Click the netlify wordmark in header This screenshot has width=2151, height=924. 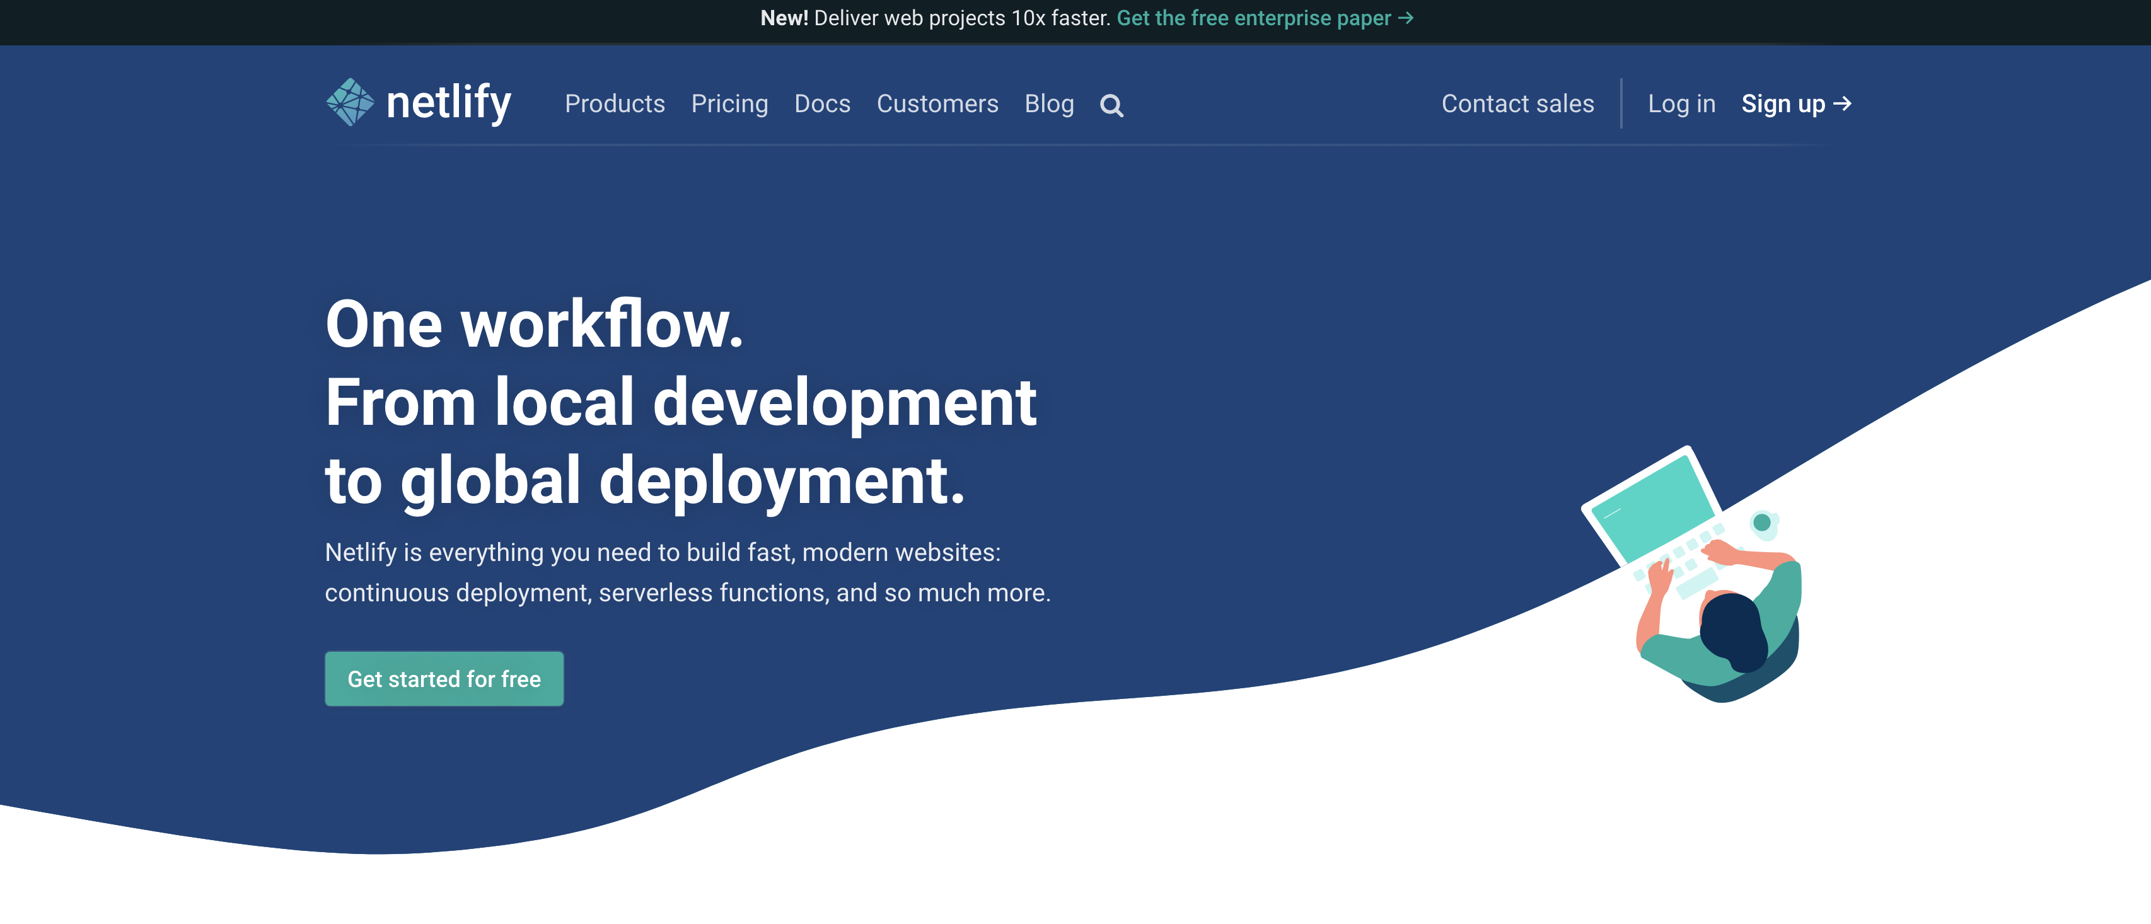pos(448,103)
